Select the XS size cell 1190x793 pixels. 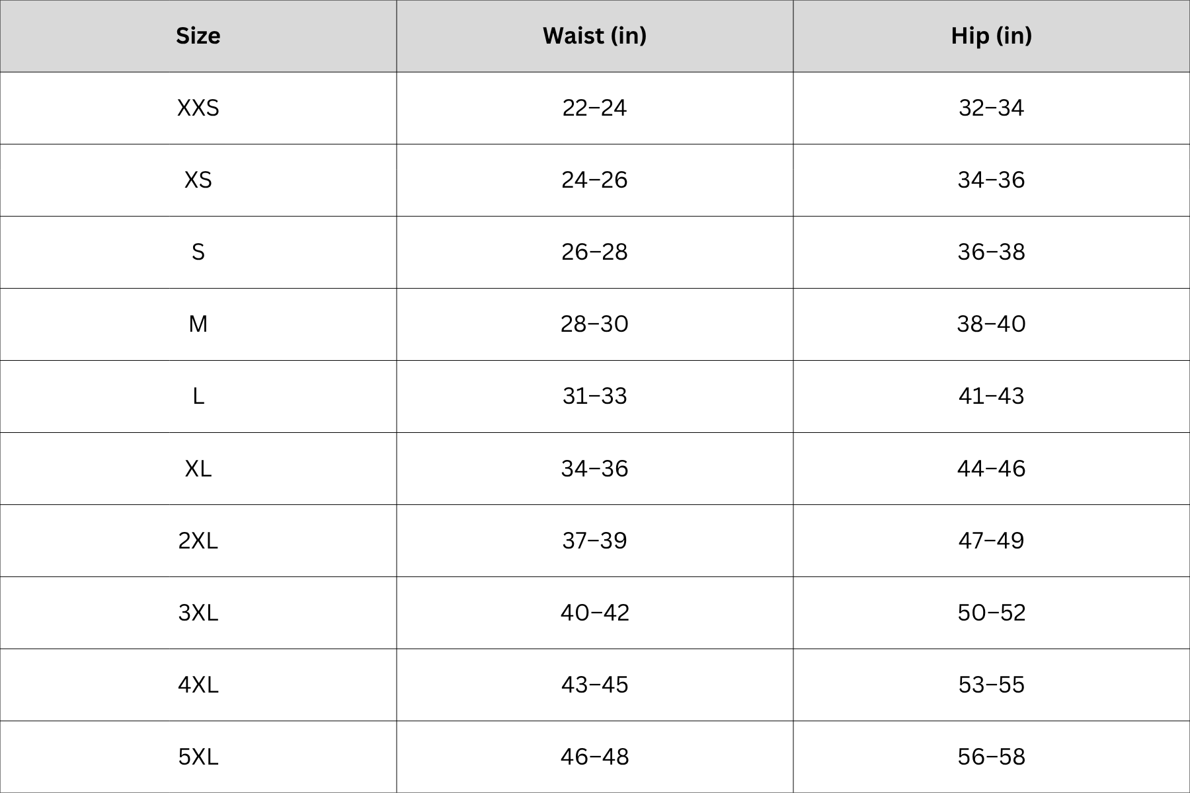pos(198,180)
